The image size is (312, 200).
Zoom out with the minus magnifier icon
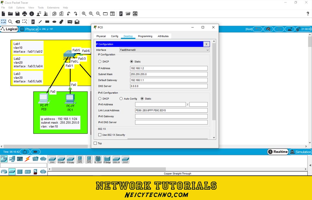[98, 14]
